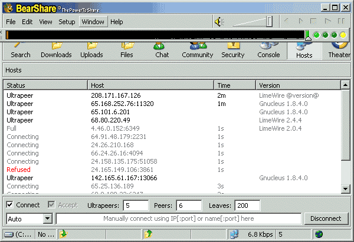Open the Community page

pyautogui.click(x=197, y=51)
